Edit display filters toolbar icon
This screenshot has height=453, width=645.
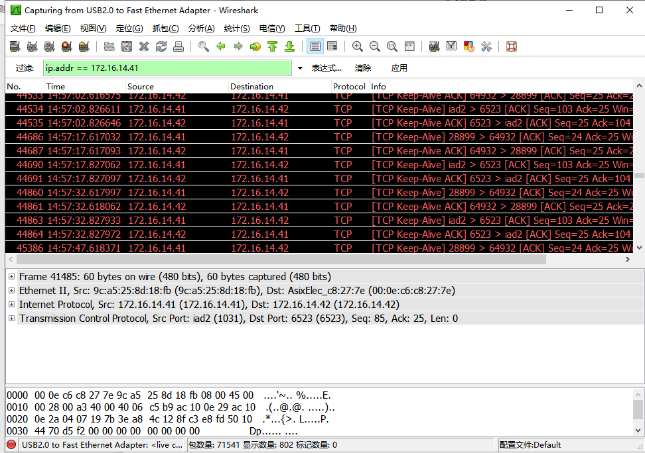[451, 46]
